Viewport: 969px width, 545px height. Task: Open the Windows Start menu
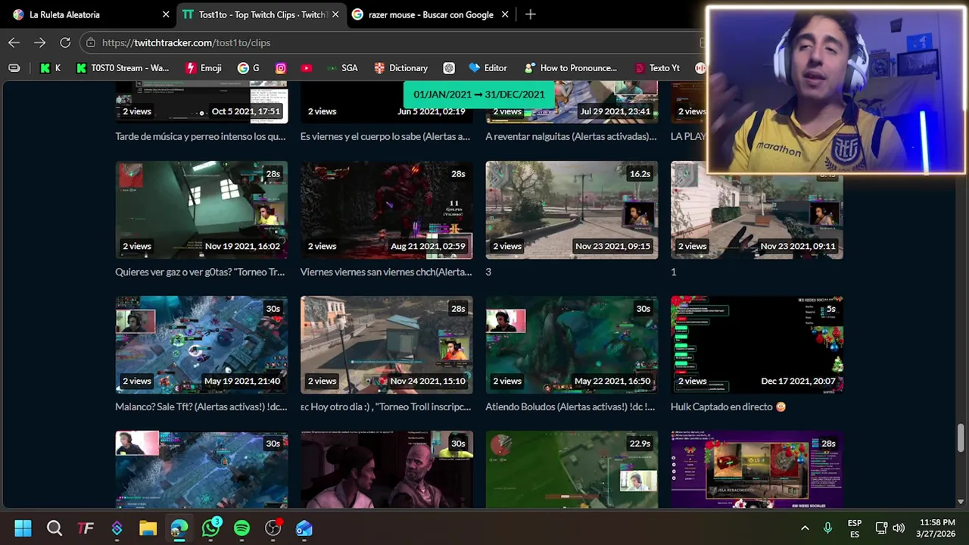click(x=23, y=528)
